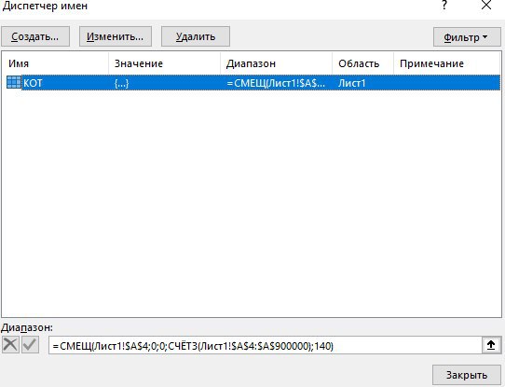Select the КОТ named range row

pos(253,83)
